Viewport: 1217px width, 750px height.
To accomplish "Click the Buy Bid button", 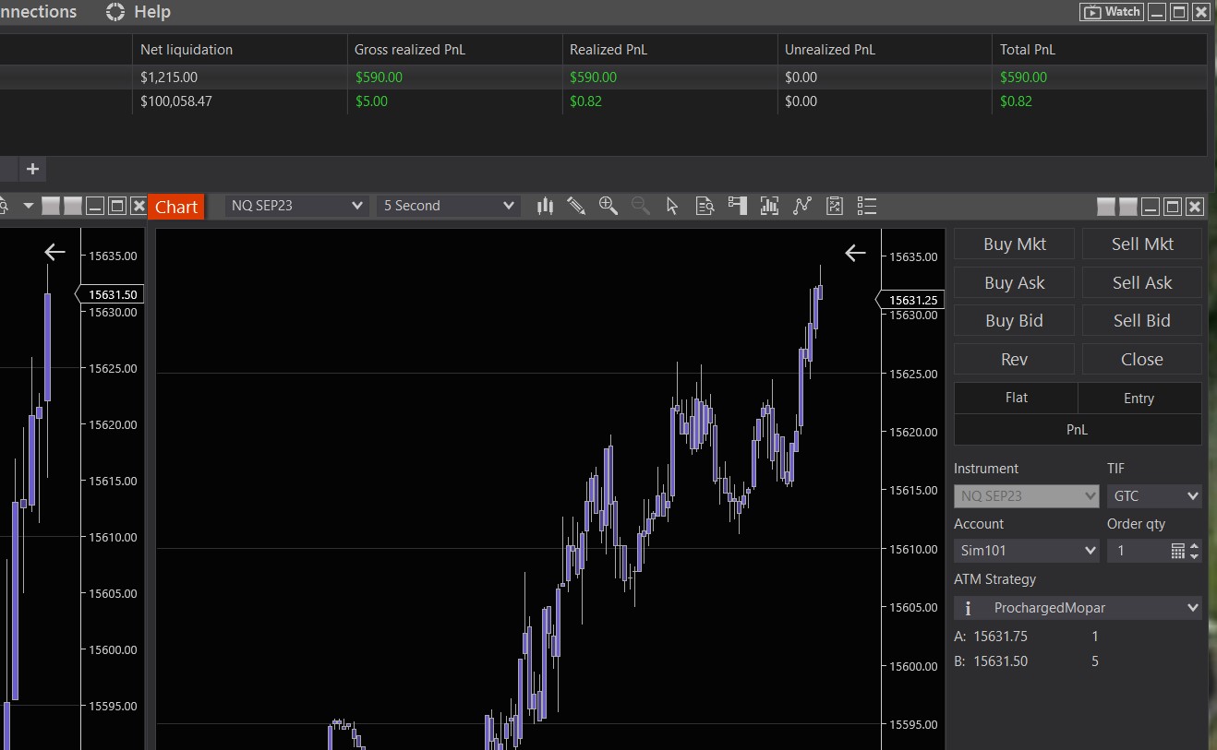I will tap(1014, 321).
